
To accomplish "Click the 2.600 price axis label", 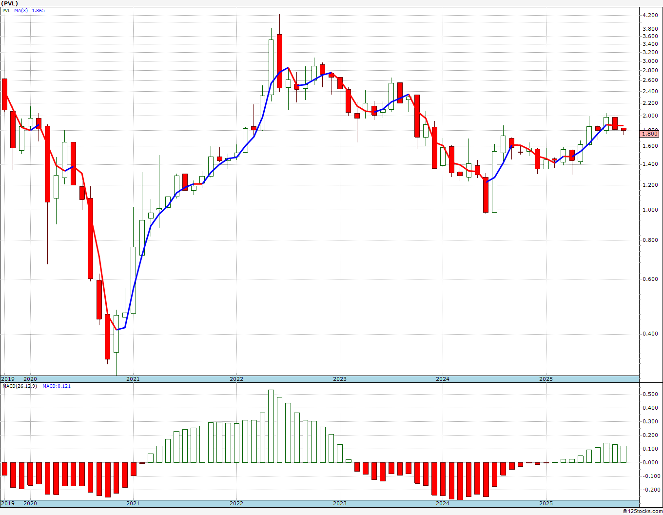I will pyautogui.click(x=650, y=80).
